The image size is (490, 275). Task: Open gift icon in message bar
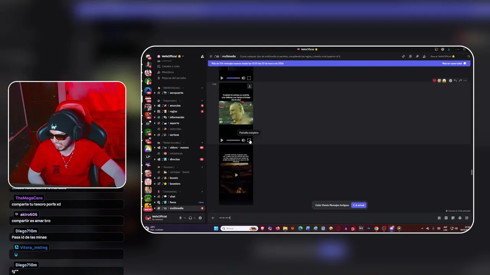point(439,218)
